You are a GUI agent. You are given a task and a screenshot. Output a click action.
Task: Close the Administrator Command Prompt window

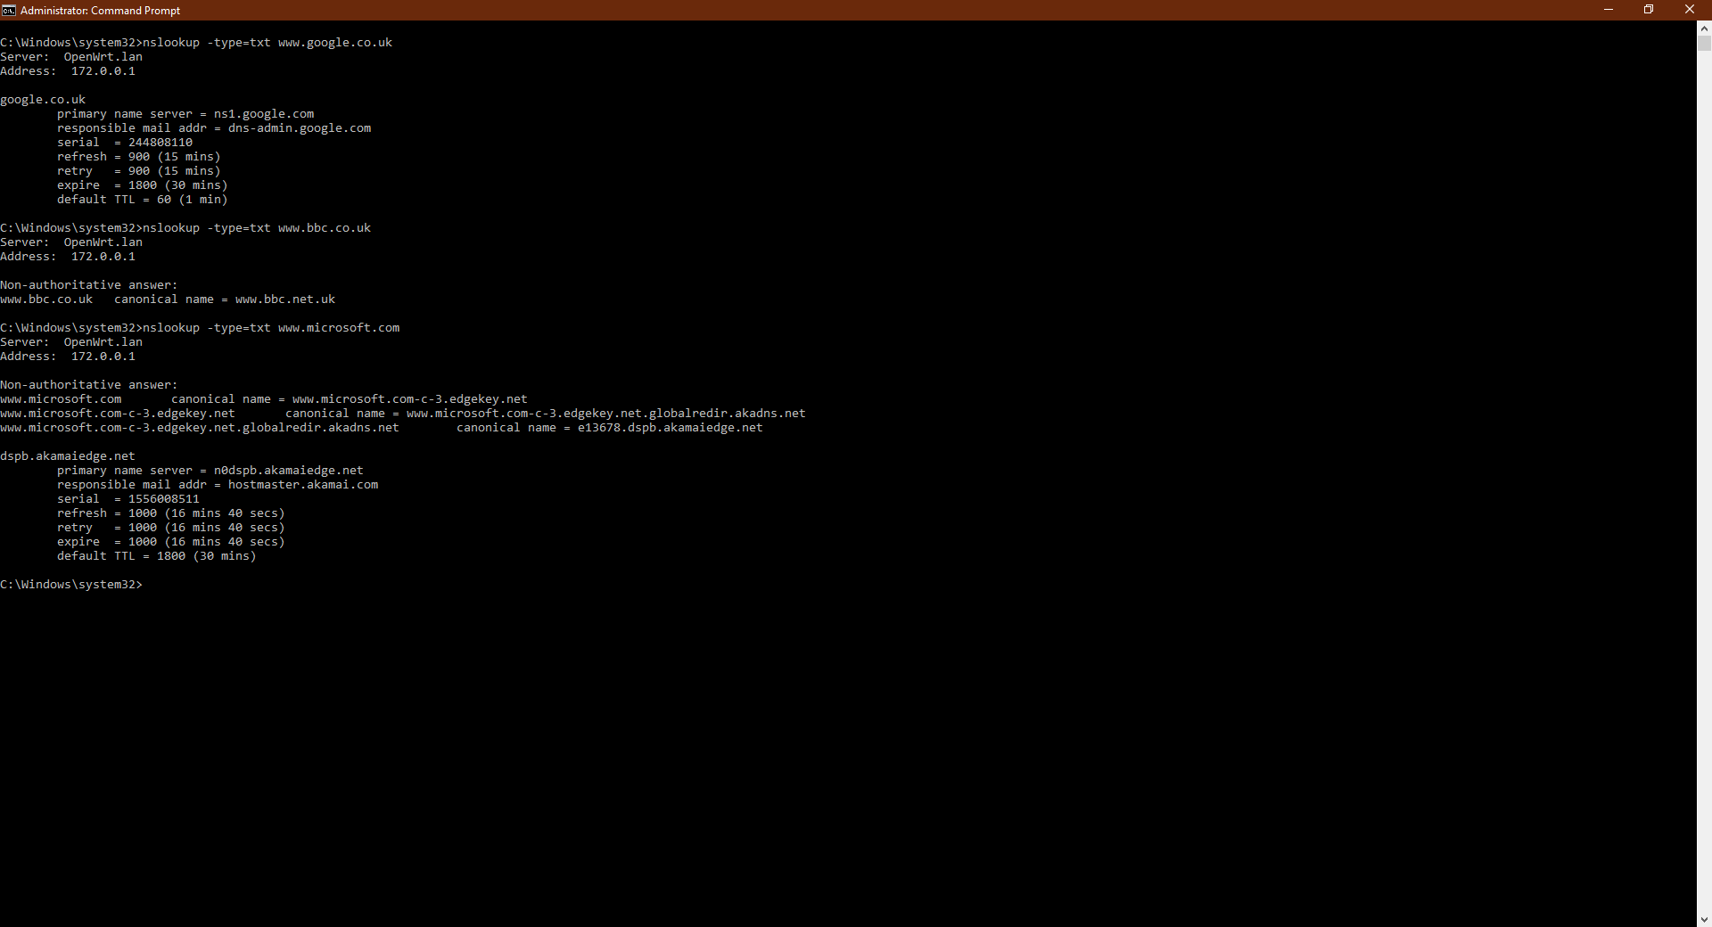tap(1690, 10)
